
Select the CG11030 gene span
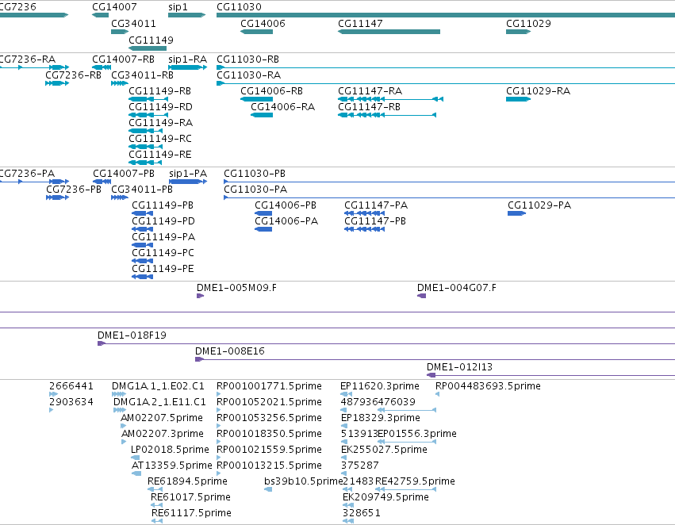[446, 15]
